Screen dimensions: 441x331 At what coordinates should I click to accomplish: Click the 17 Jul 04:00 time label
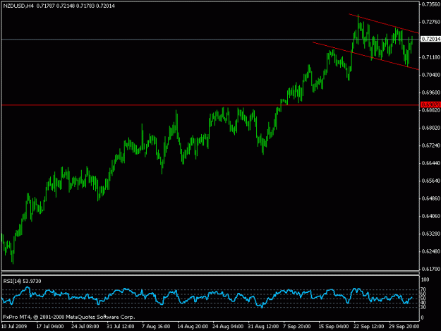click(x=50, y=326)
